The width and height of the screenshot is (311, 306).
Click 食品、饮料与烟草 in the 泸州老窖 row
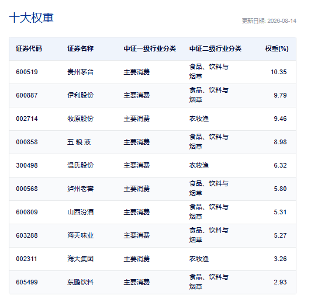209,189
